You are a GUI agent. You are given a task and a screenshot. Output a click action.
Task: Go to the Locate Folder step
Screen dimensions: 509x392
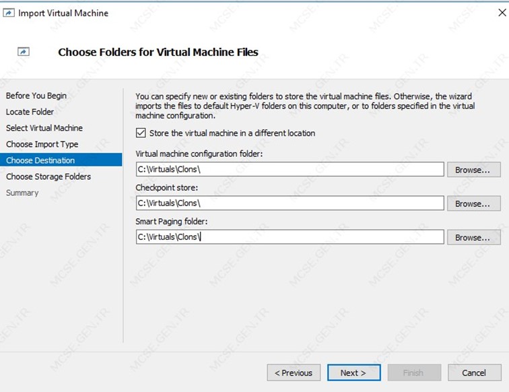[x=30, y=112]
